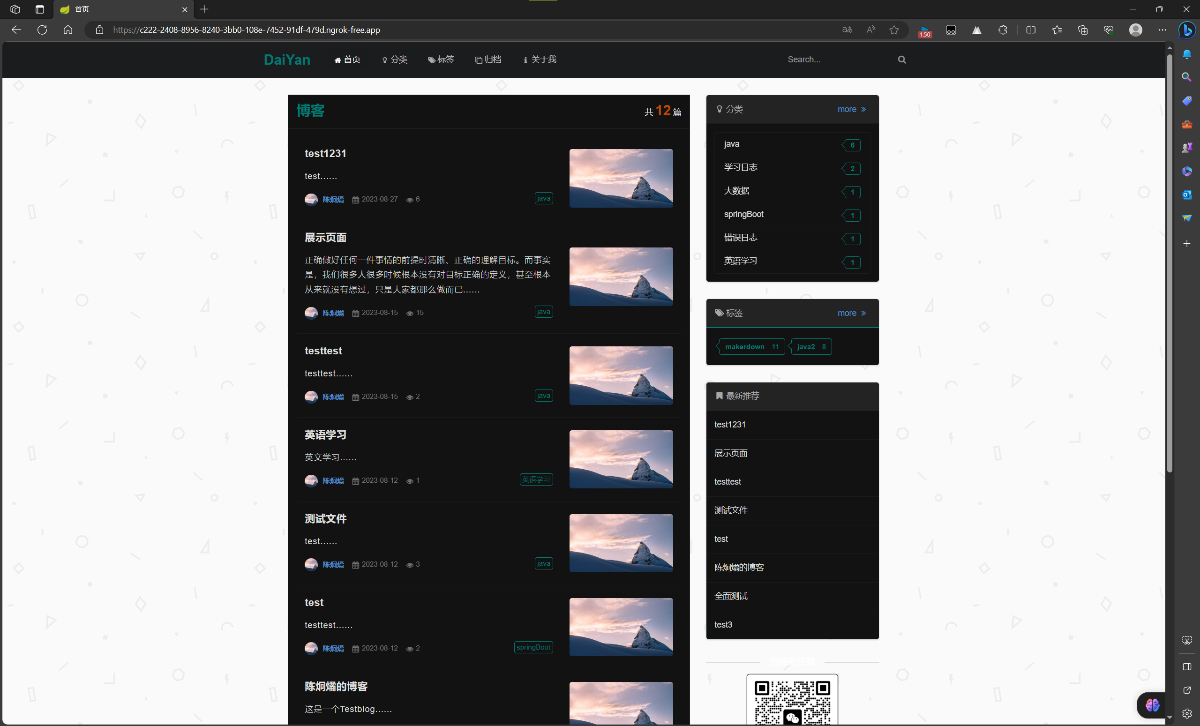Click the translate page icon
Image resolution: width=1200 pixels, height=726 pixels.
tap(847, 30)
